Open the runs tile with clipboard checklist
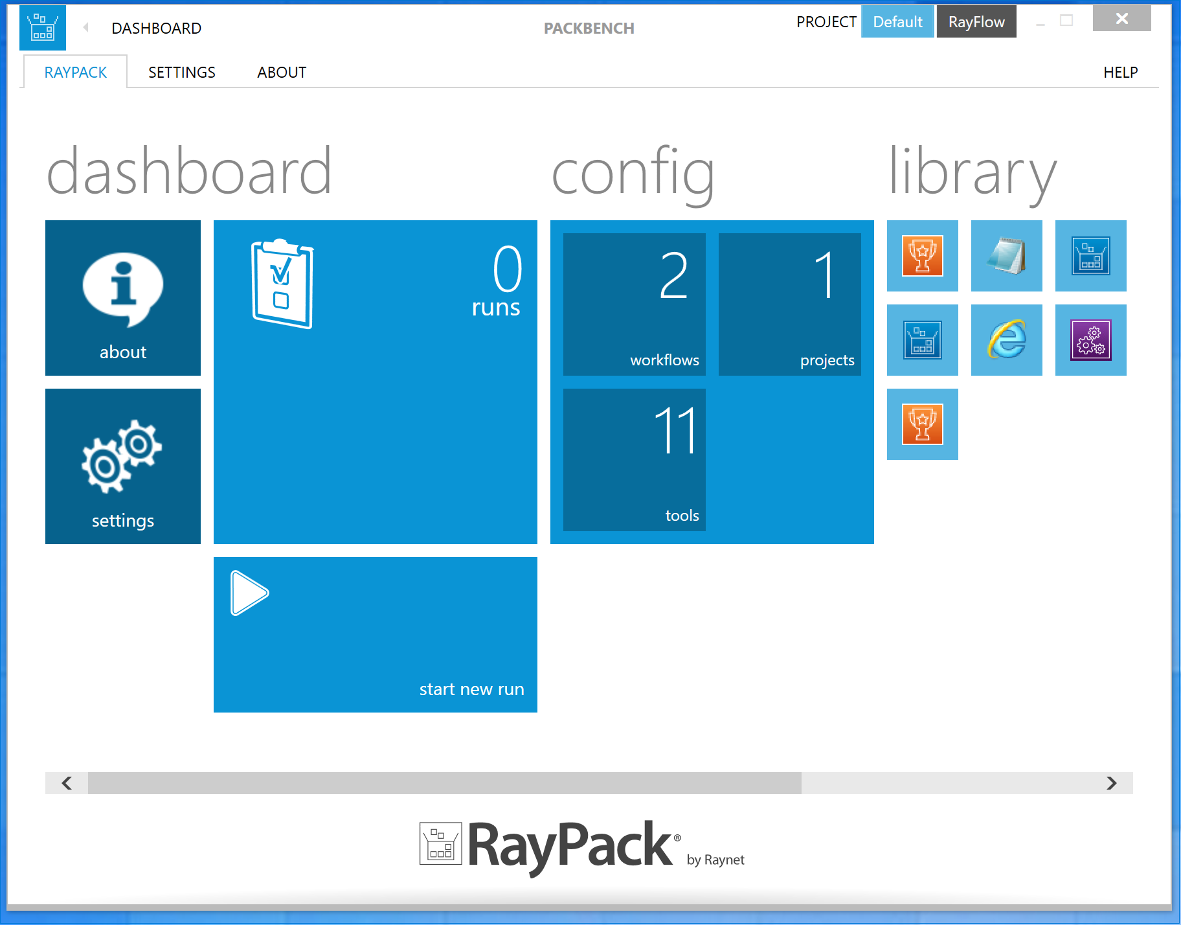1181x925 pixels. pyautogui.click(x=376, y=382)
